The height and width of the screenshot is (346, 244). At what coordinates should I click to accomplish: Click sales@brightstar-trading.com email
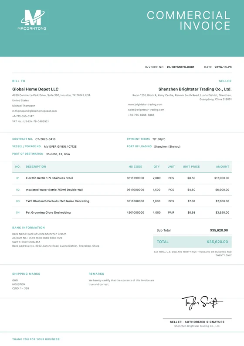(x=146, y=110)
